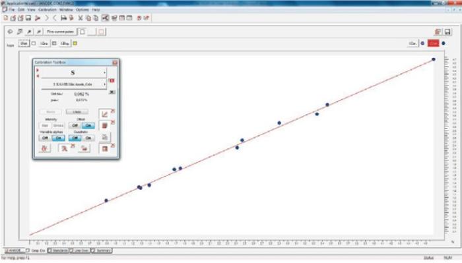The height and width of the screenshot is (263, 462).
Task: Click the Find current points button
Action: tap(61, 32)
